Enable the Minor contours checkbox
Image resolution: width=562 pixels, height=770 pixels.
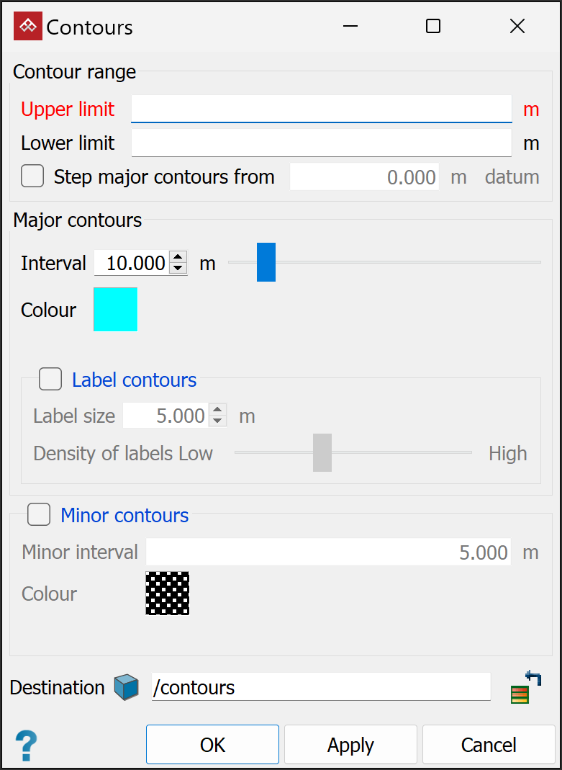pos(39,514)
